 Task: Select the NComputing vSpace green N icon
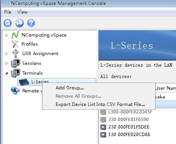(x=15, y=35)
